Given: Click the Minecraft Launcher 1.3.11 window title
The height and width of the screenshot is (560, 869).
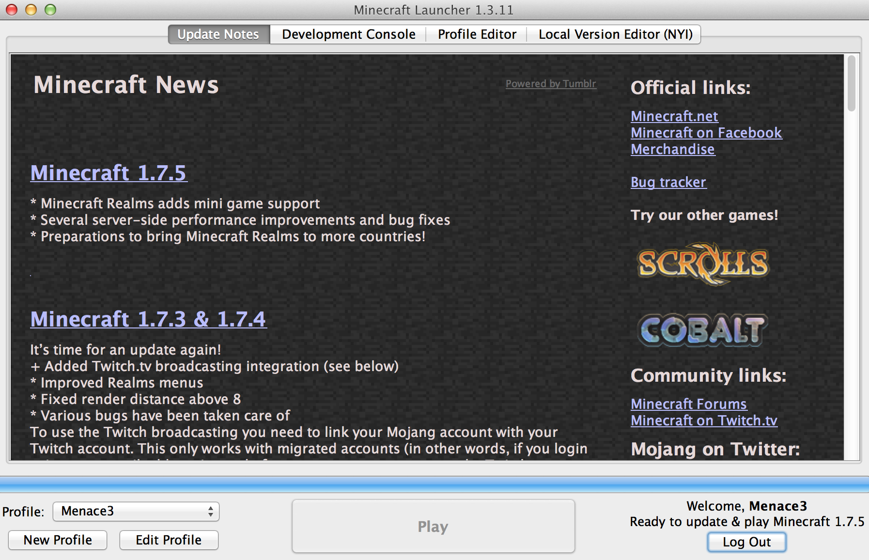Looking at the screenshot, I should click(x=434, y=10).
